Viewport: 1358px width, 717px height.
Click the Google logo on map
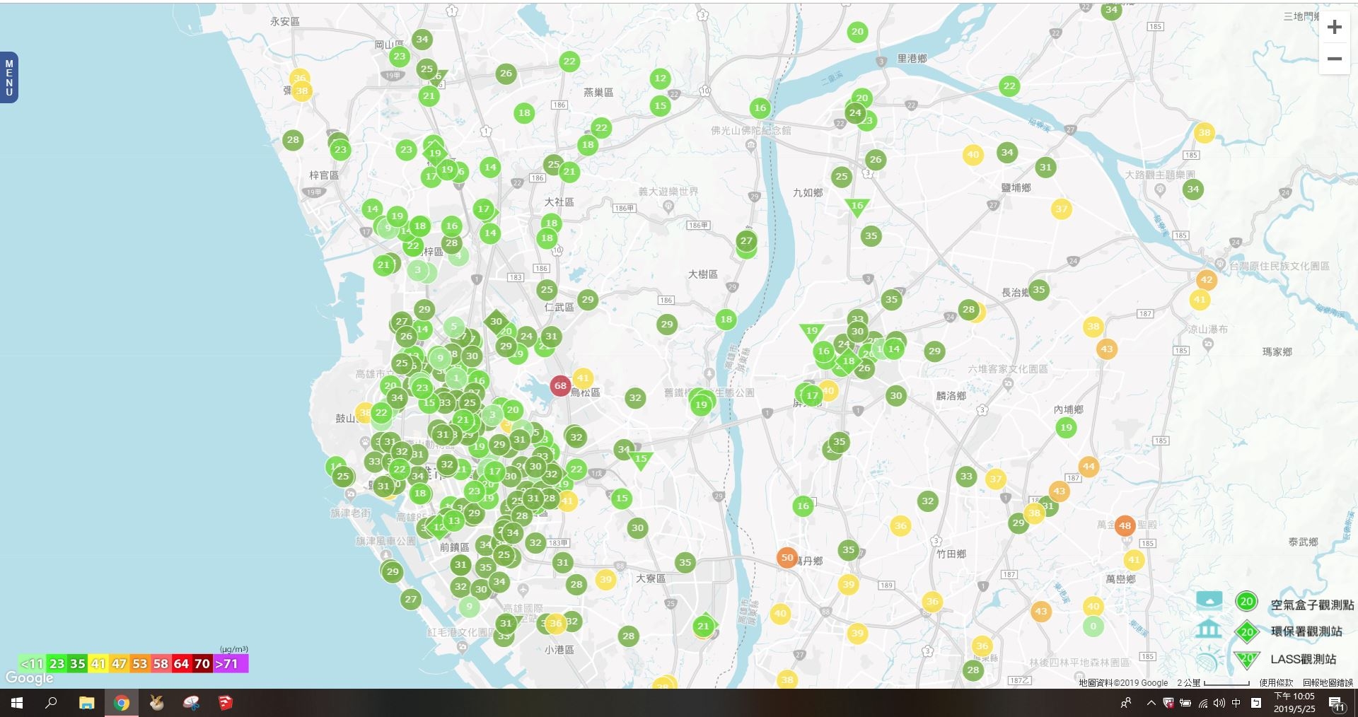click(29, 677)
